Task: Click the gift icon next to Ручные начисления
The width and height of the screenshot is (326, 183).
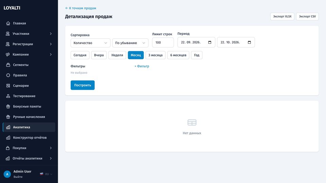Action: point(8,117)
